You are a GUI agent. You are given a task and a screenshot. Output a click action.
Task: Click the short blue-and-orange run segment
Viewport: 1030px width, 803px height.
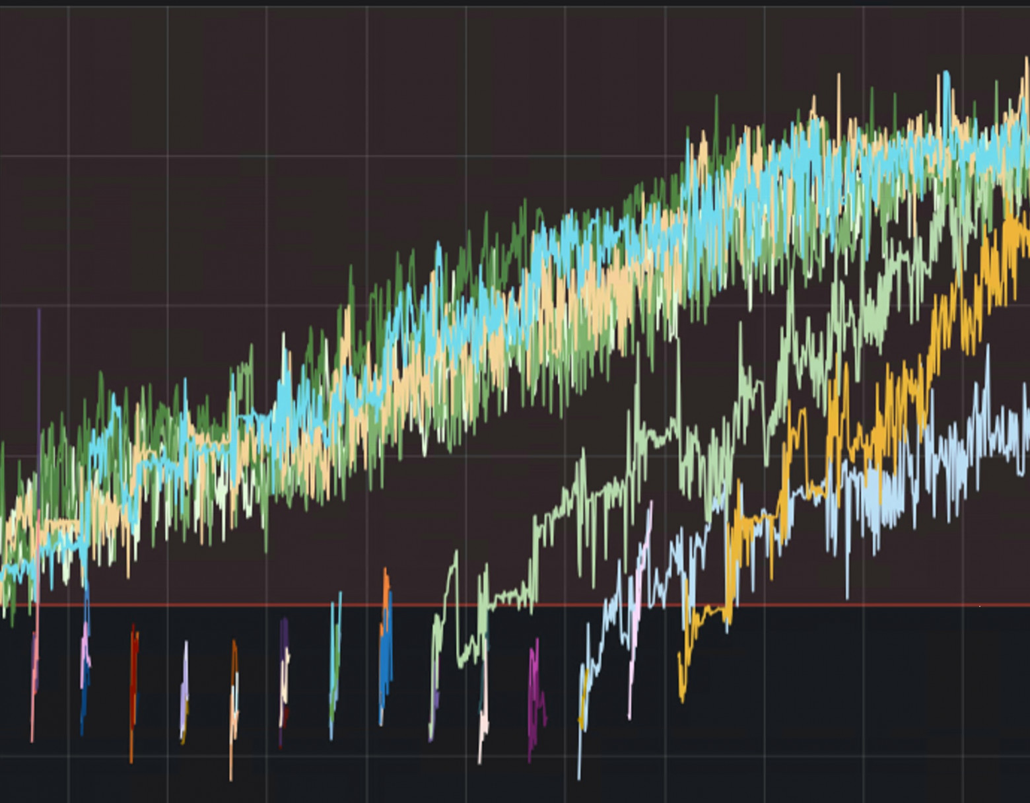(x=386, y=647)
